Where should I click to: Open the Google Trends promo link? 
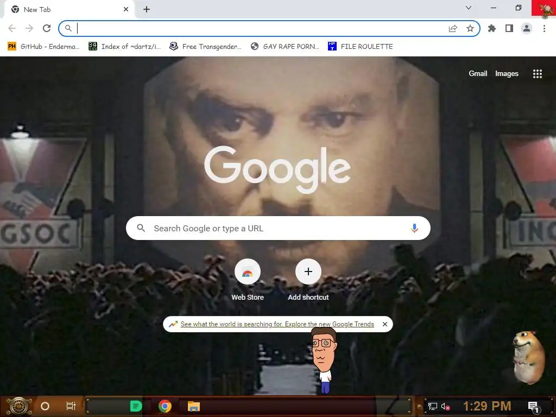(x=277, y=324)
